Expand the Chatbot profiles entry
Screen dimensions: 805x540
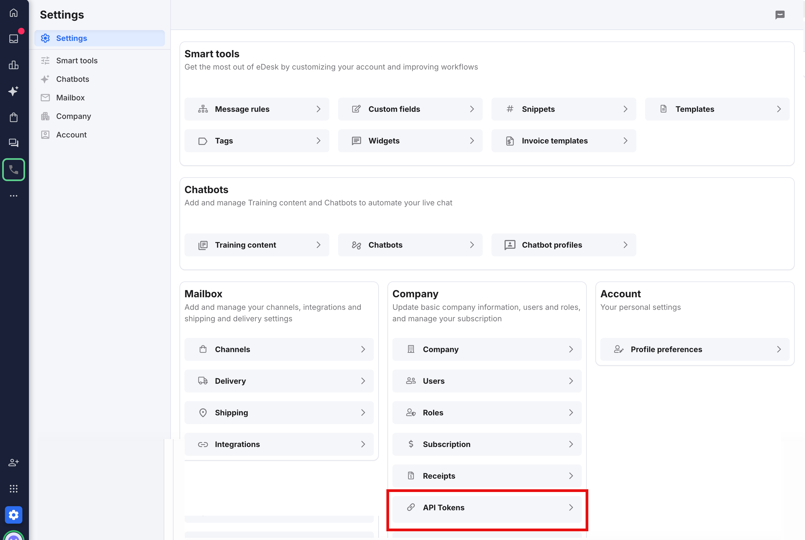[563, 245]
